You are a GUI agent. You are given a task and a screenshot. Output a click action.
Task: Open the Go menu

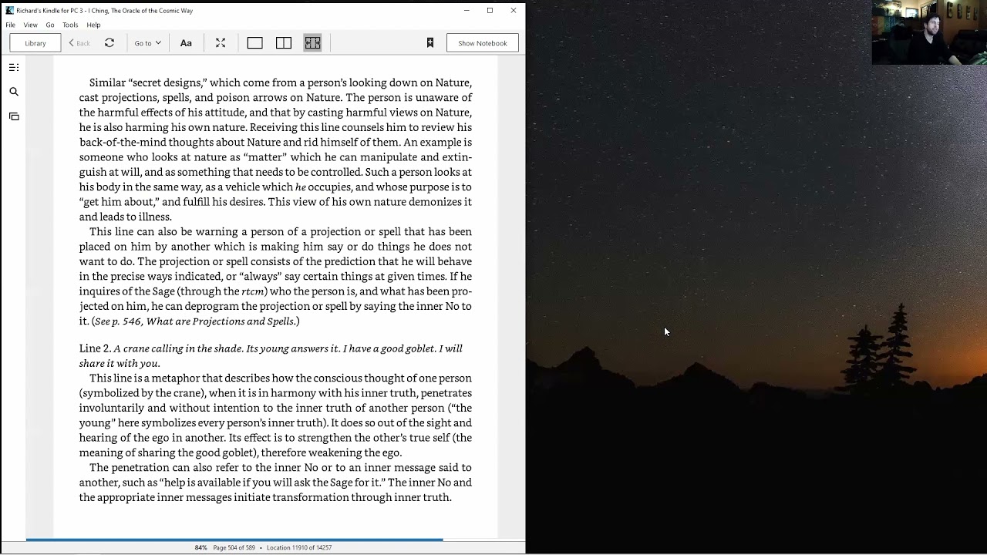point(50,25)
